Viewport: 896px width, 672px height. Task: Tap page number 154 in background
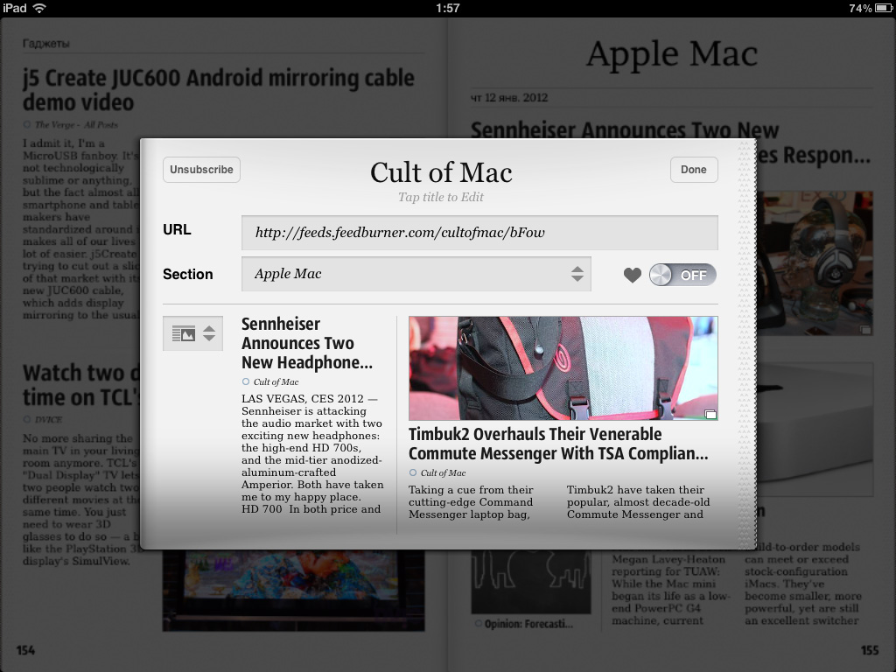25,650
